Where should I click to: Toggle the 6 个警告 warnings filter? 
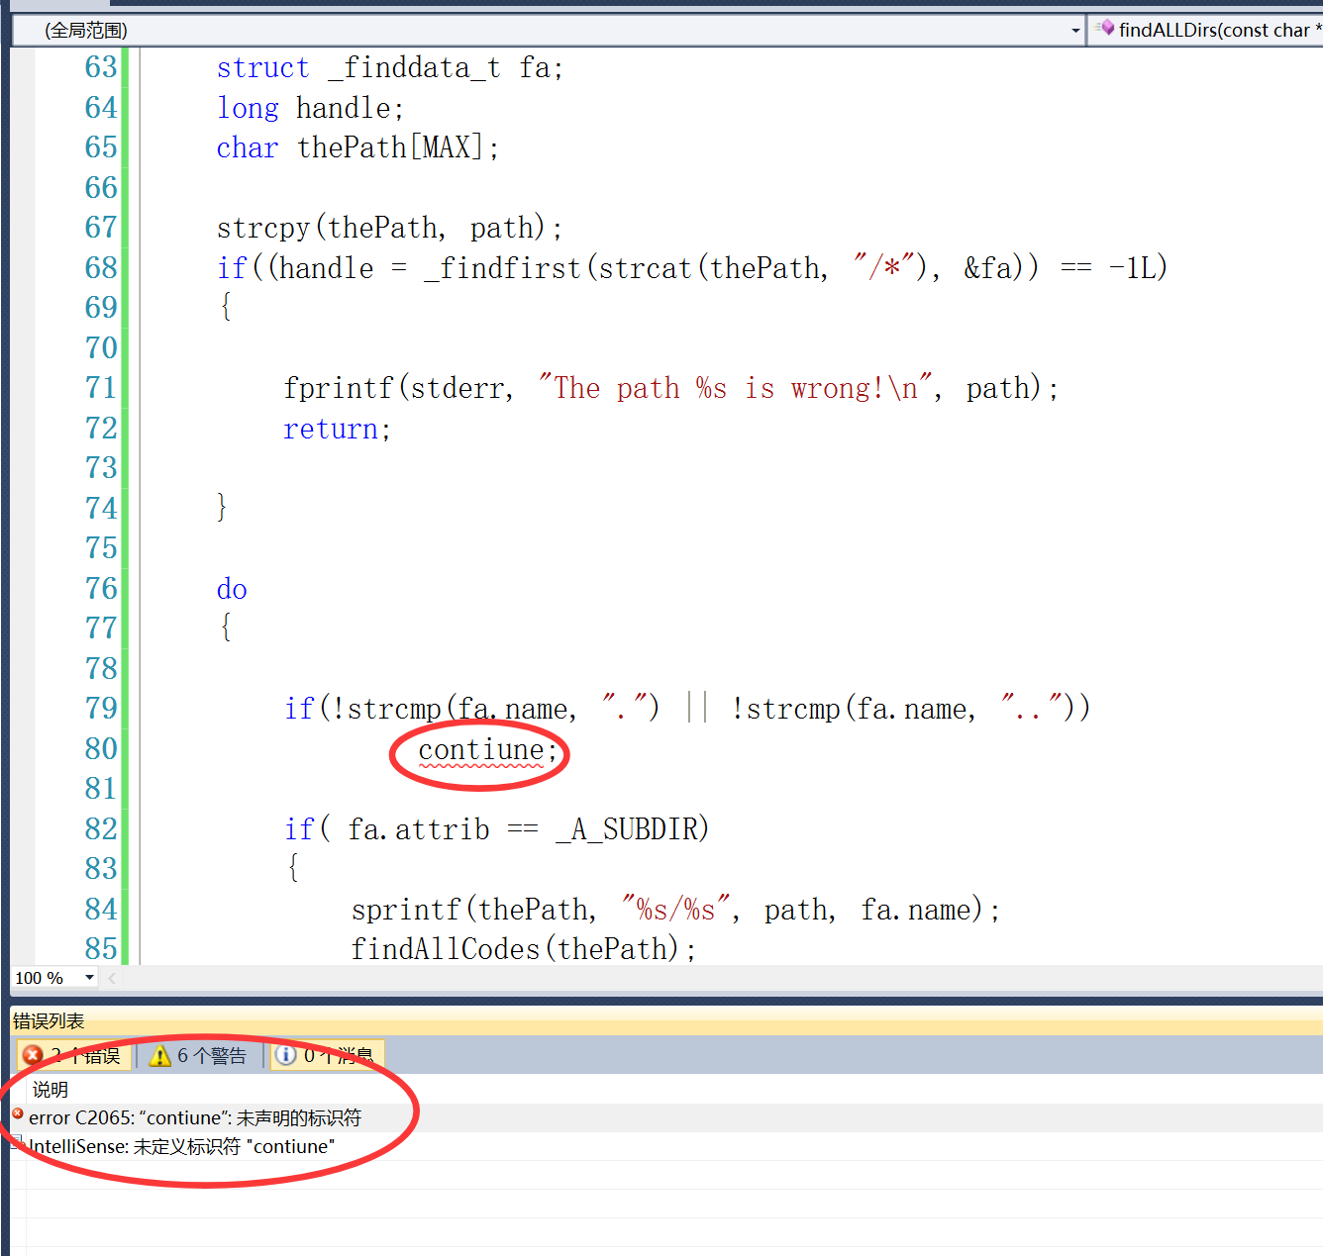(198, 1055)
